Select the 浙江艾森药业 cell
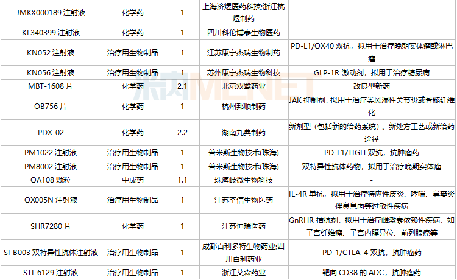The width and height of the screenshot is (457, 280). coord(244,273)
